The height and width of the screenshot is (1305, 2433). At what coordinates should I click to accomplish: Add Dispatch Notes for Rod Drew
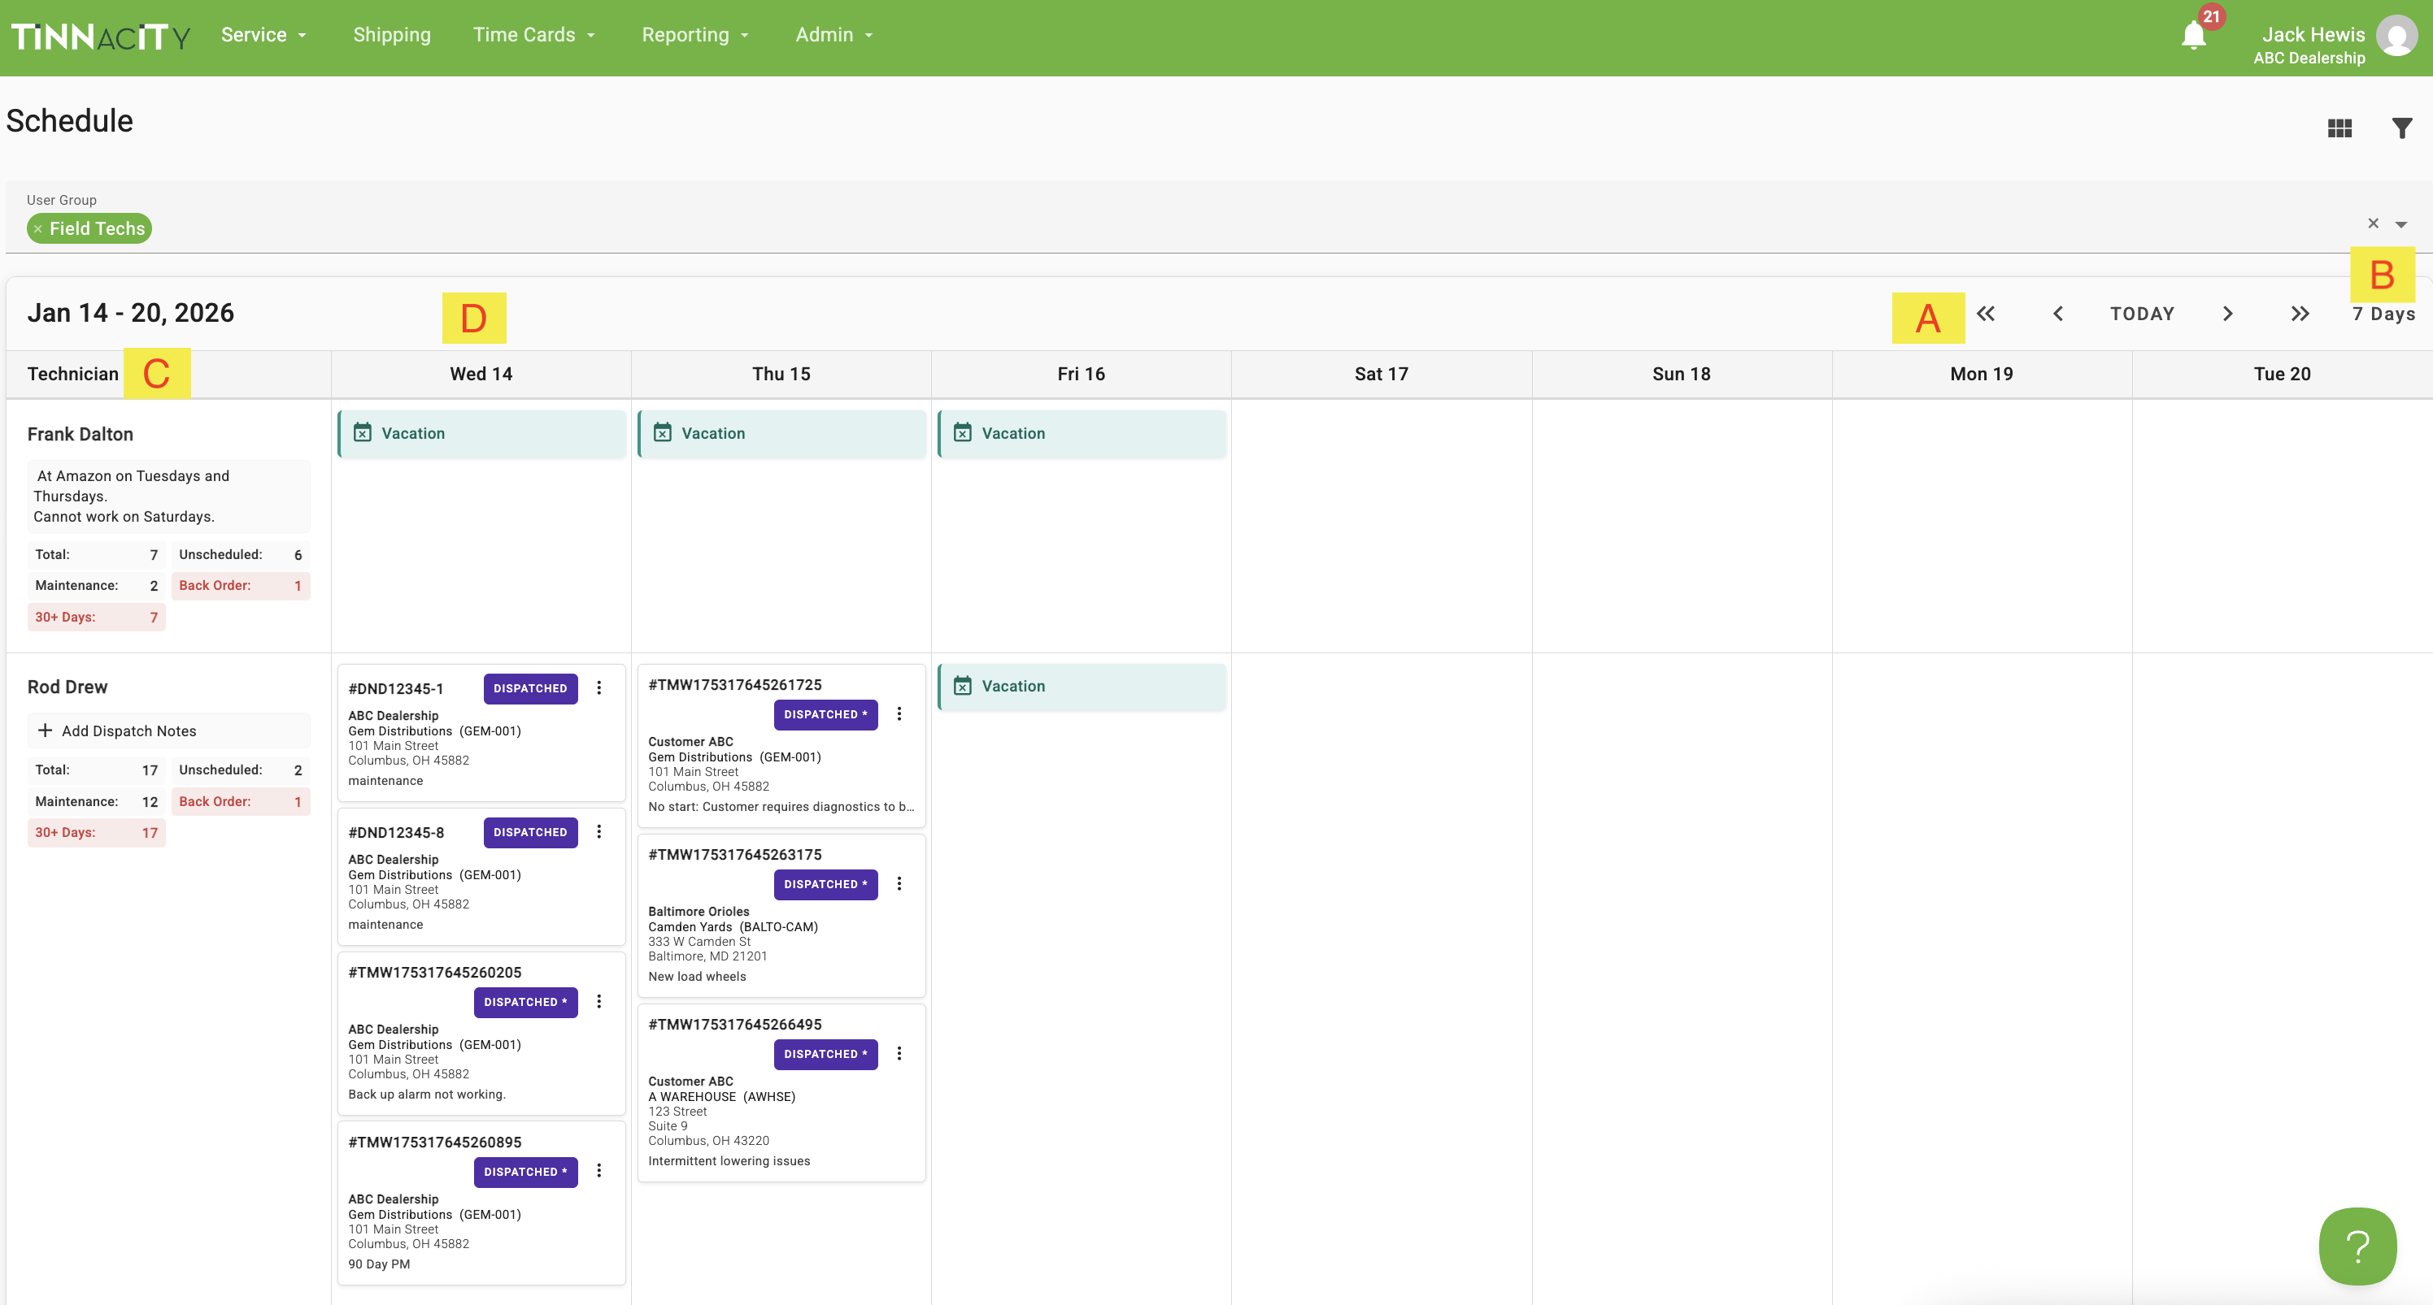[x=117, y=731]
